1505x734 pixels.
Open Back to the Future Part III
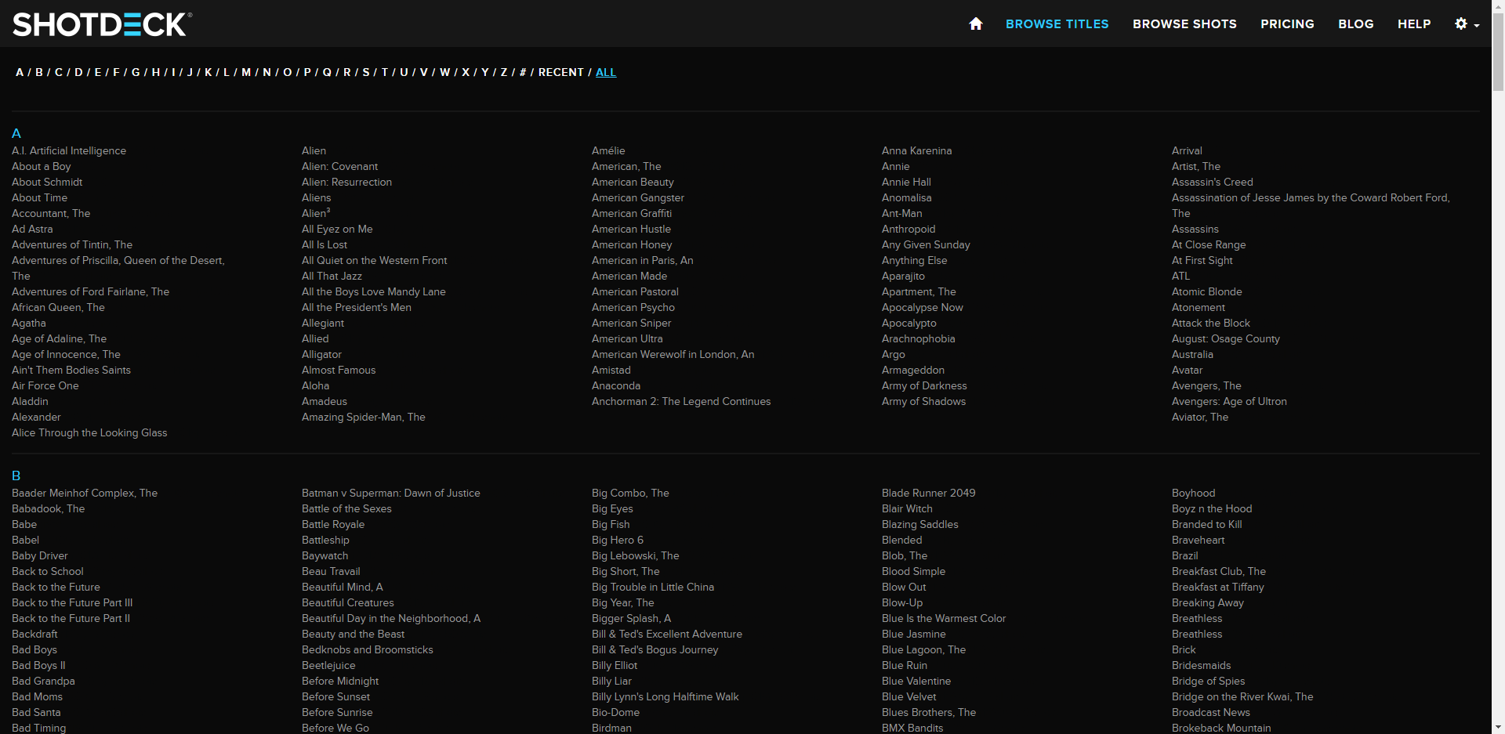72,602
